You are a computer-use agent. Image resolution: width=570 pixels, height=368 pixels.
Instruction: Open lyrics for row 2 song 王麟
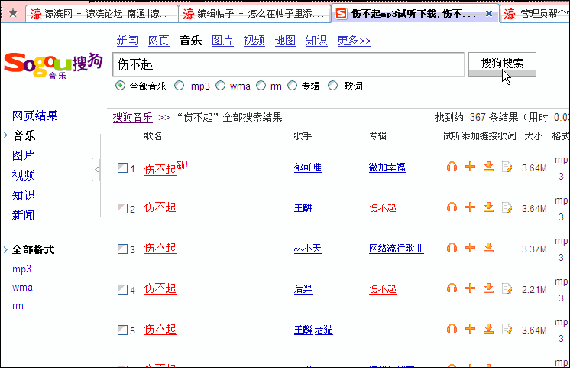click(507, 207)
